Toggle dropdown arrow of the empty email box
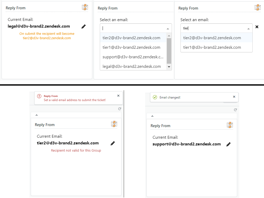 [x=168, y=29]
